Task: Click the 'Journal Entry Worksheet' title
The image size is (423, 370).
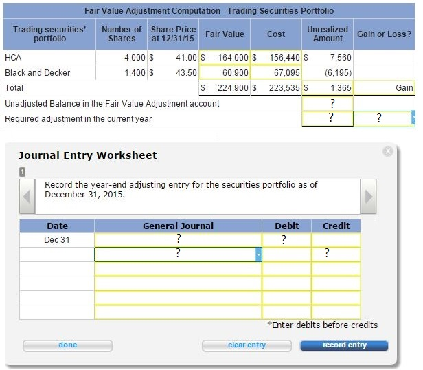Action: 88,155
